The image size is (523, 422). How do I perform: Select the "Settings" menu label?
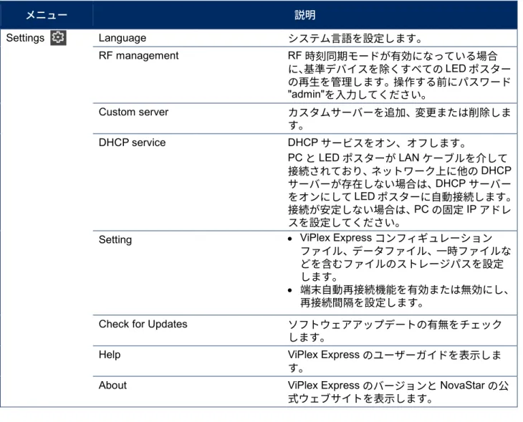(x=25, y=38)
